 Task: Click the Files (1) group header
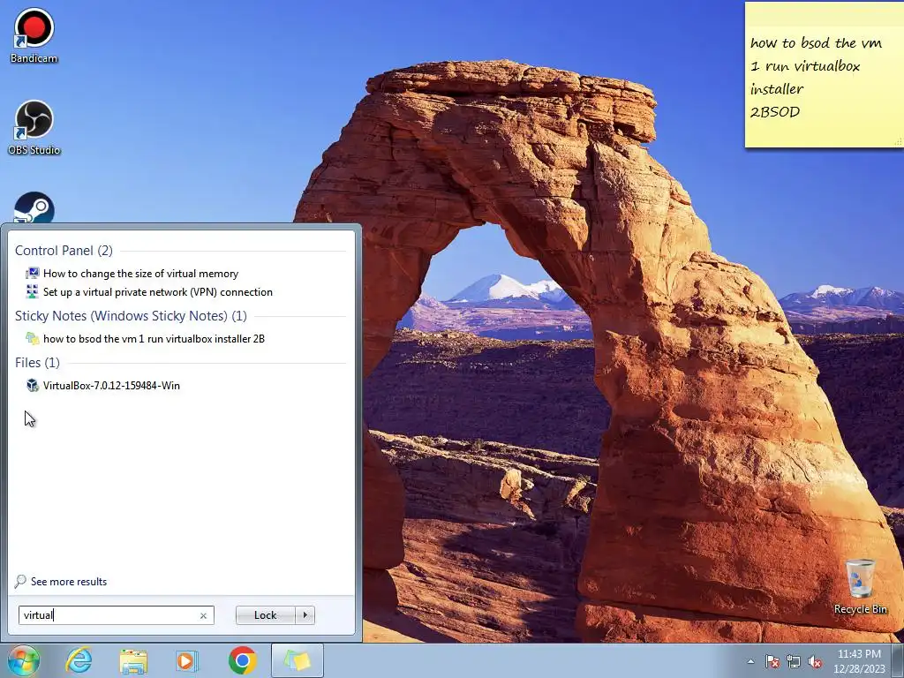tap(37, 363)
